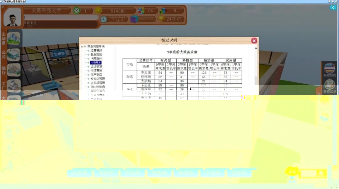
Task: Click the green clock quarter icon
Action: pyautogui.click(x=77, y=11)
